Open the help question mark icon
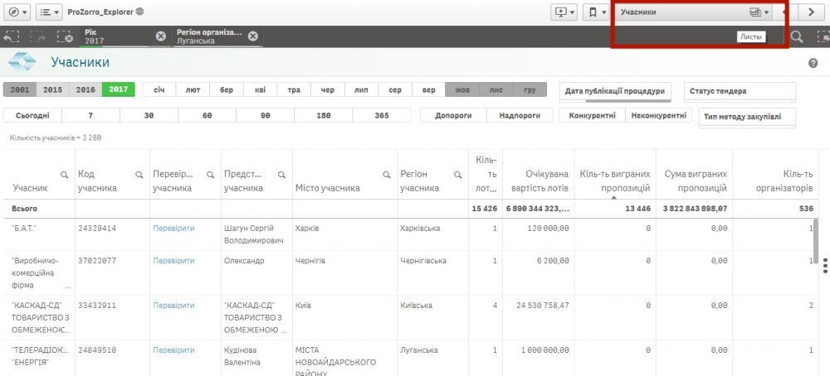 click(813, 63)
